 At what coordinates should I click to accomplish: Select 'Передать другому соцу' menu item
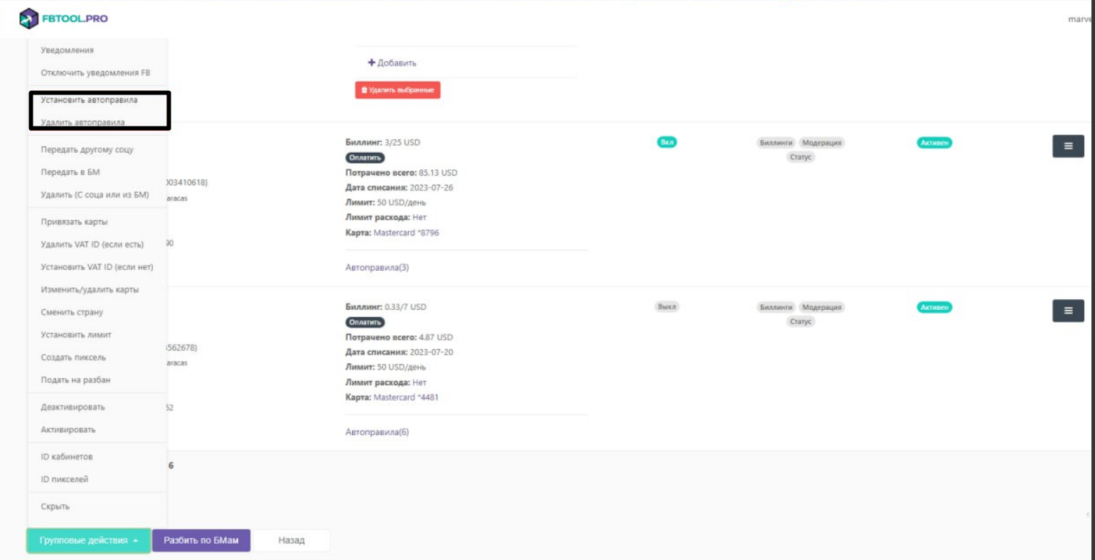87,150
